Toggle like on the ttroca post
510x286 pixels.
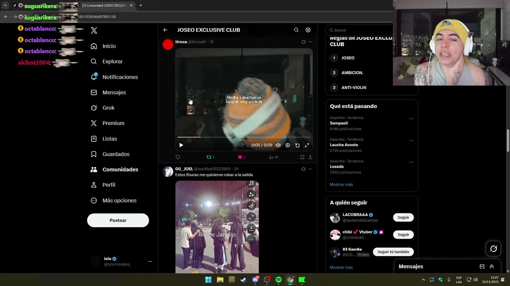click(241, 157)
